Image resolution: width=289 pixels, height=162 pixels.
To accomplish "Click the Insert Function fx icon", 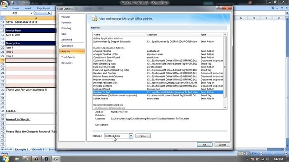I will tap(49, 13).
